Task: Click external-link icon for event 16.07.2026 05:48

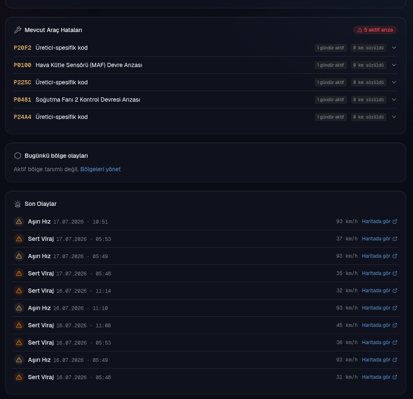Action: [x=395, y=377]
